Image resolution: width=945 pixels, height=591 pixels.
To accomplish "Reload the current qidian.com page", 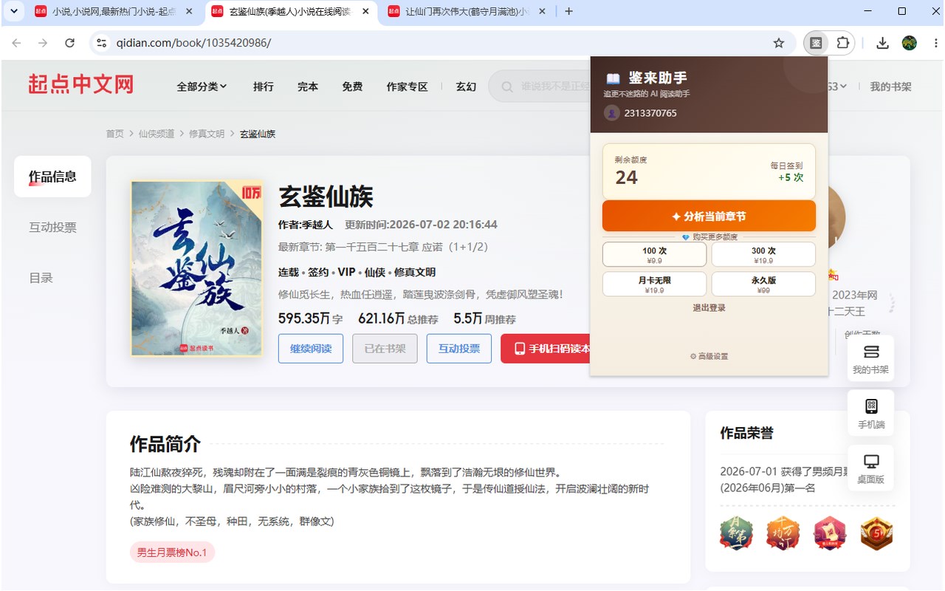I will click(x=70, y=43).
